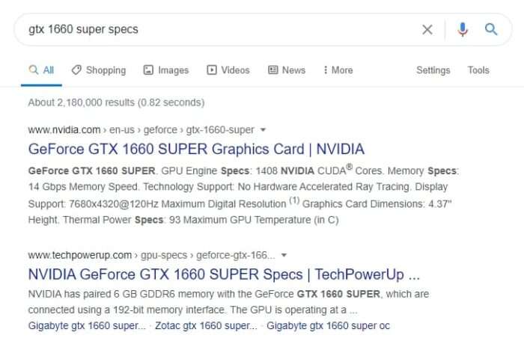Follow the Gigabyte gtx 1660 super oc sublink
The width and height of the screenshot is (524, 350).
pos(328,325)
